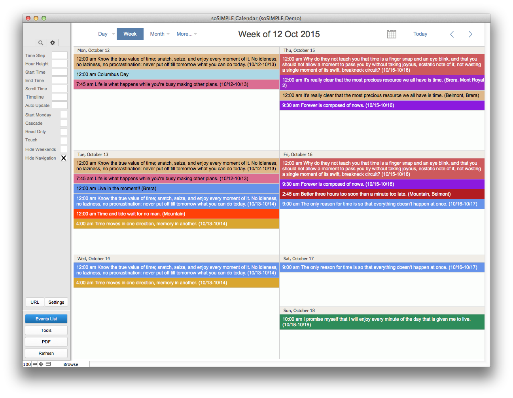Expand the Day view dropdown arrow

[114, 34]
